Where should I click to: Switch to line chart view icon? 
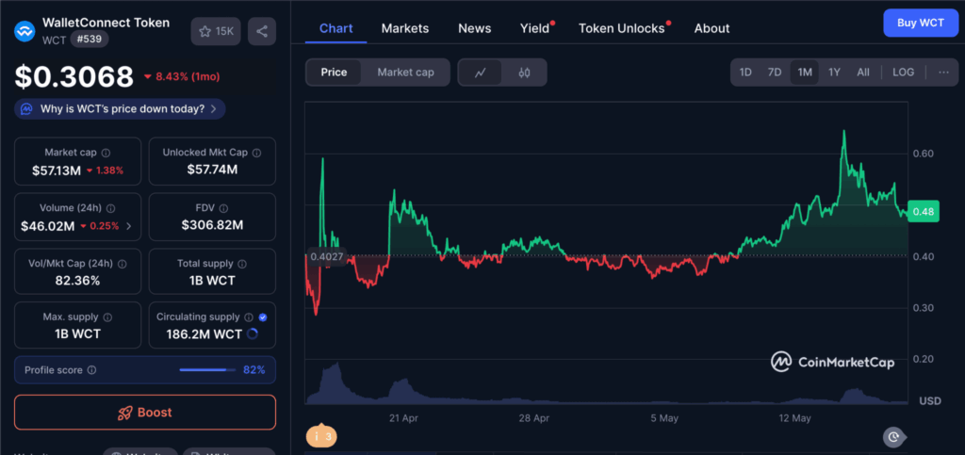[481, 73]
